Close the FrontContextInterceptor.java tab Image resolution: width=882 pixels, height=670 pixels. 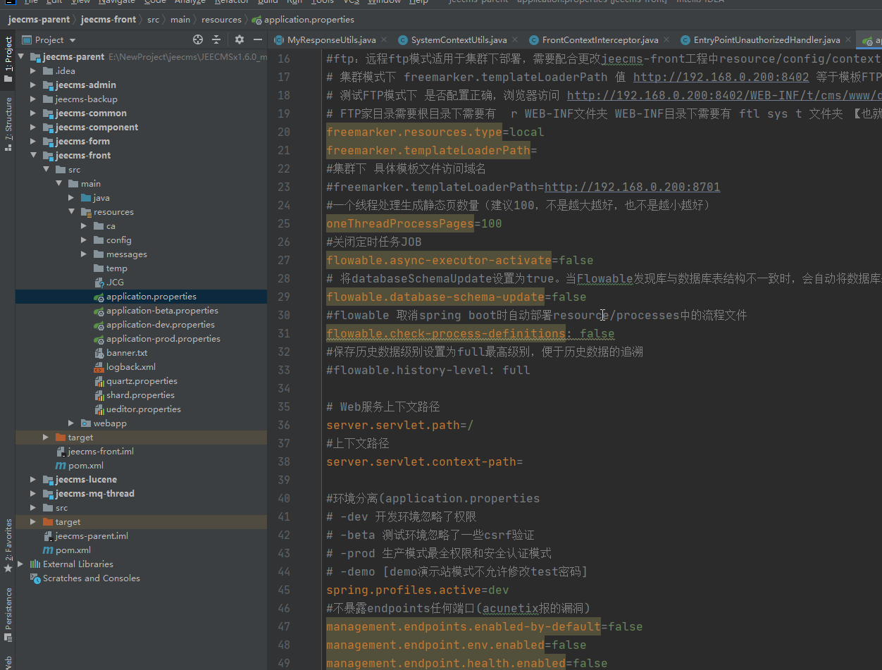pos(668,40)
